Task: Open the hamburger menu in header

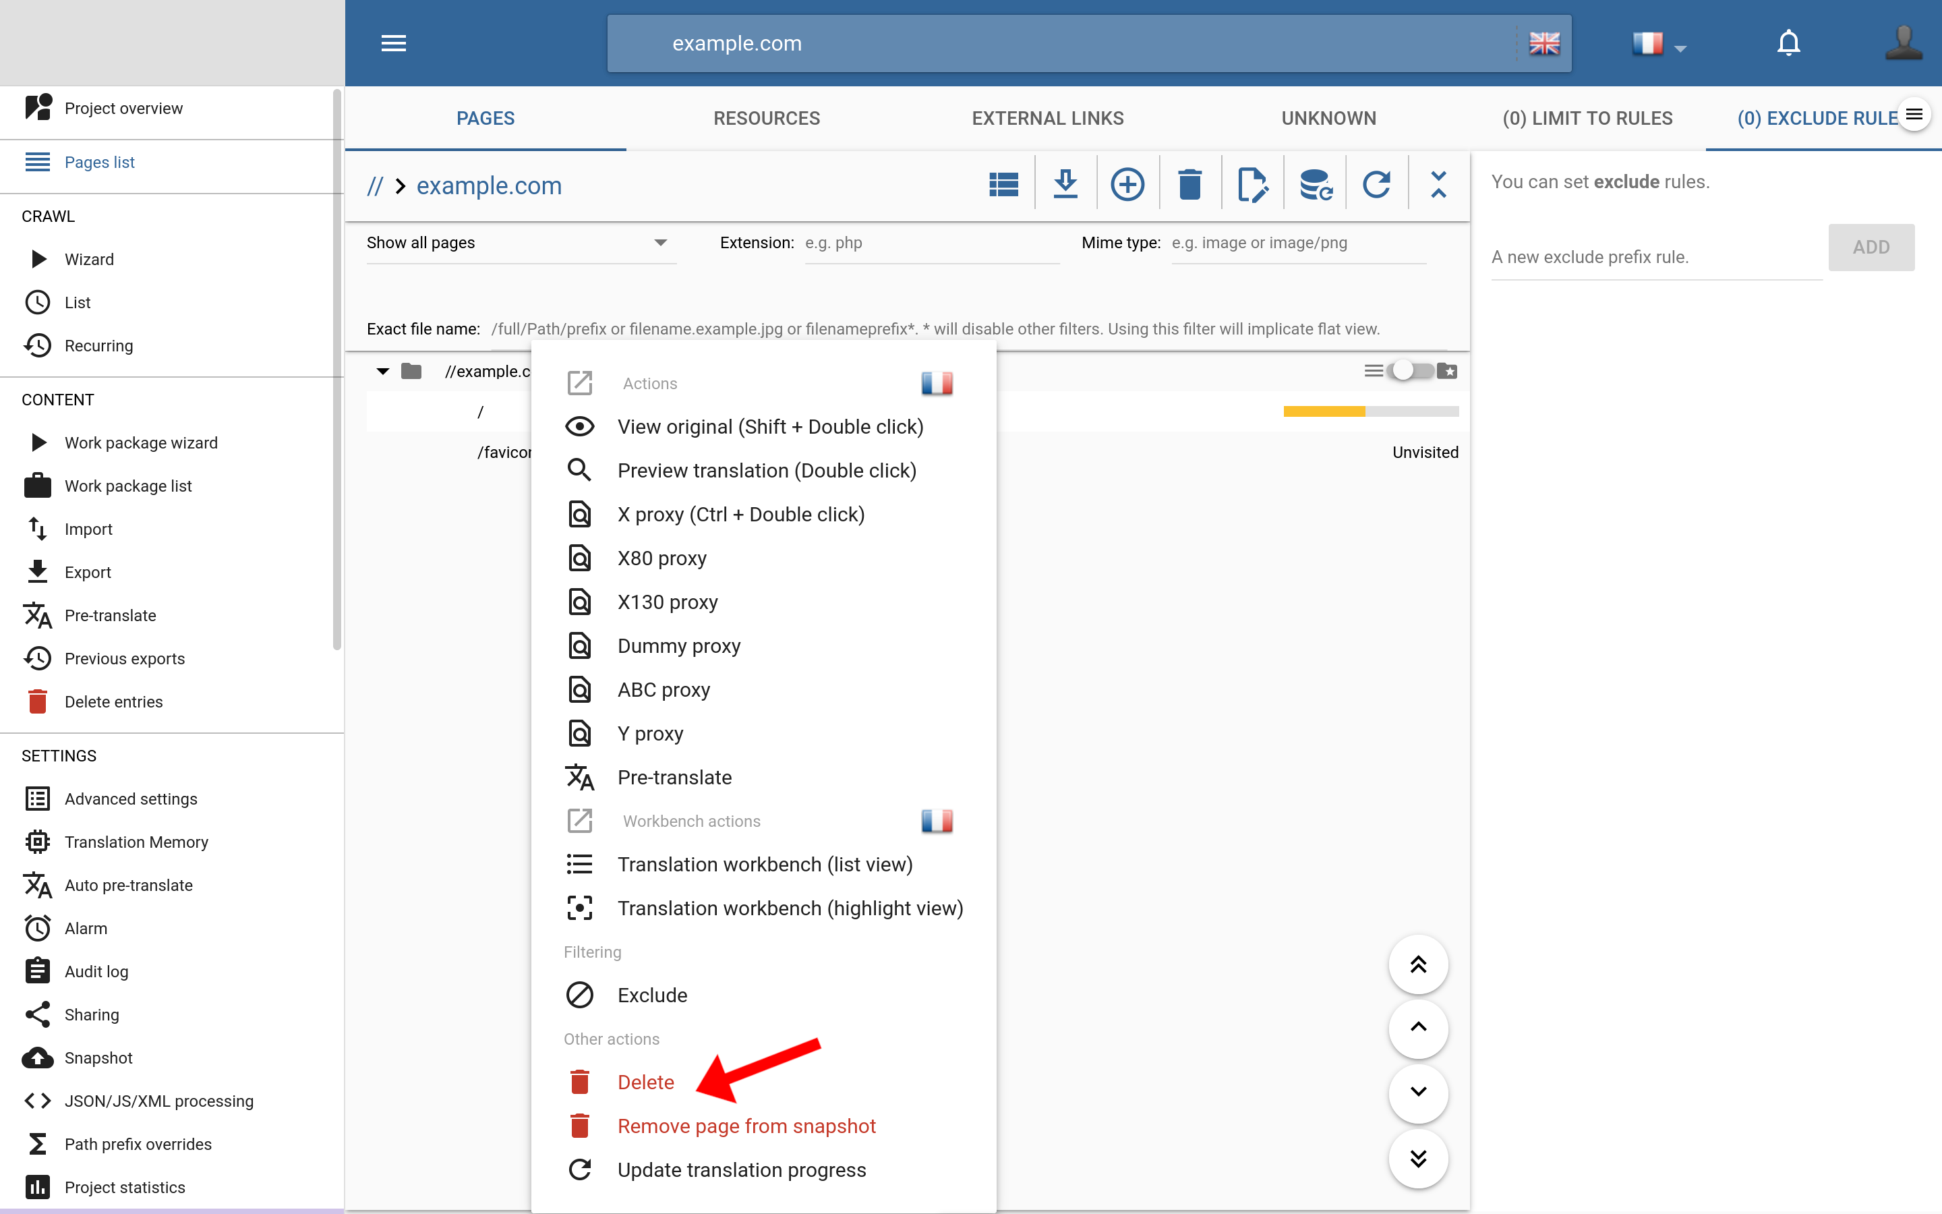Action: 393,42
